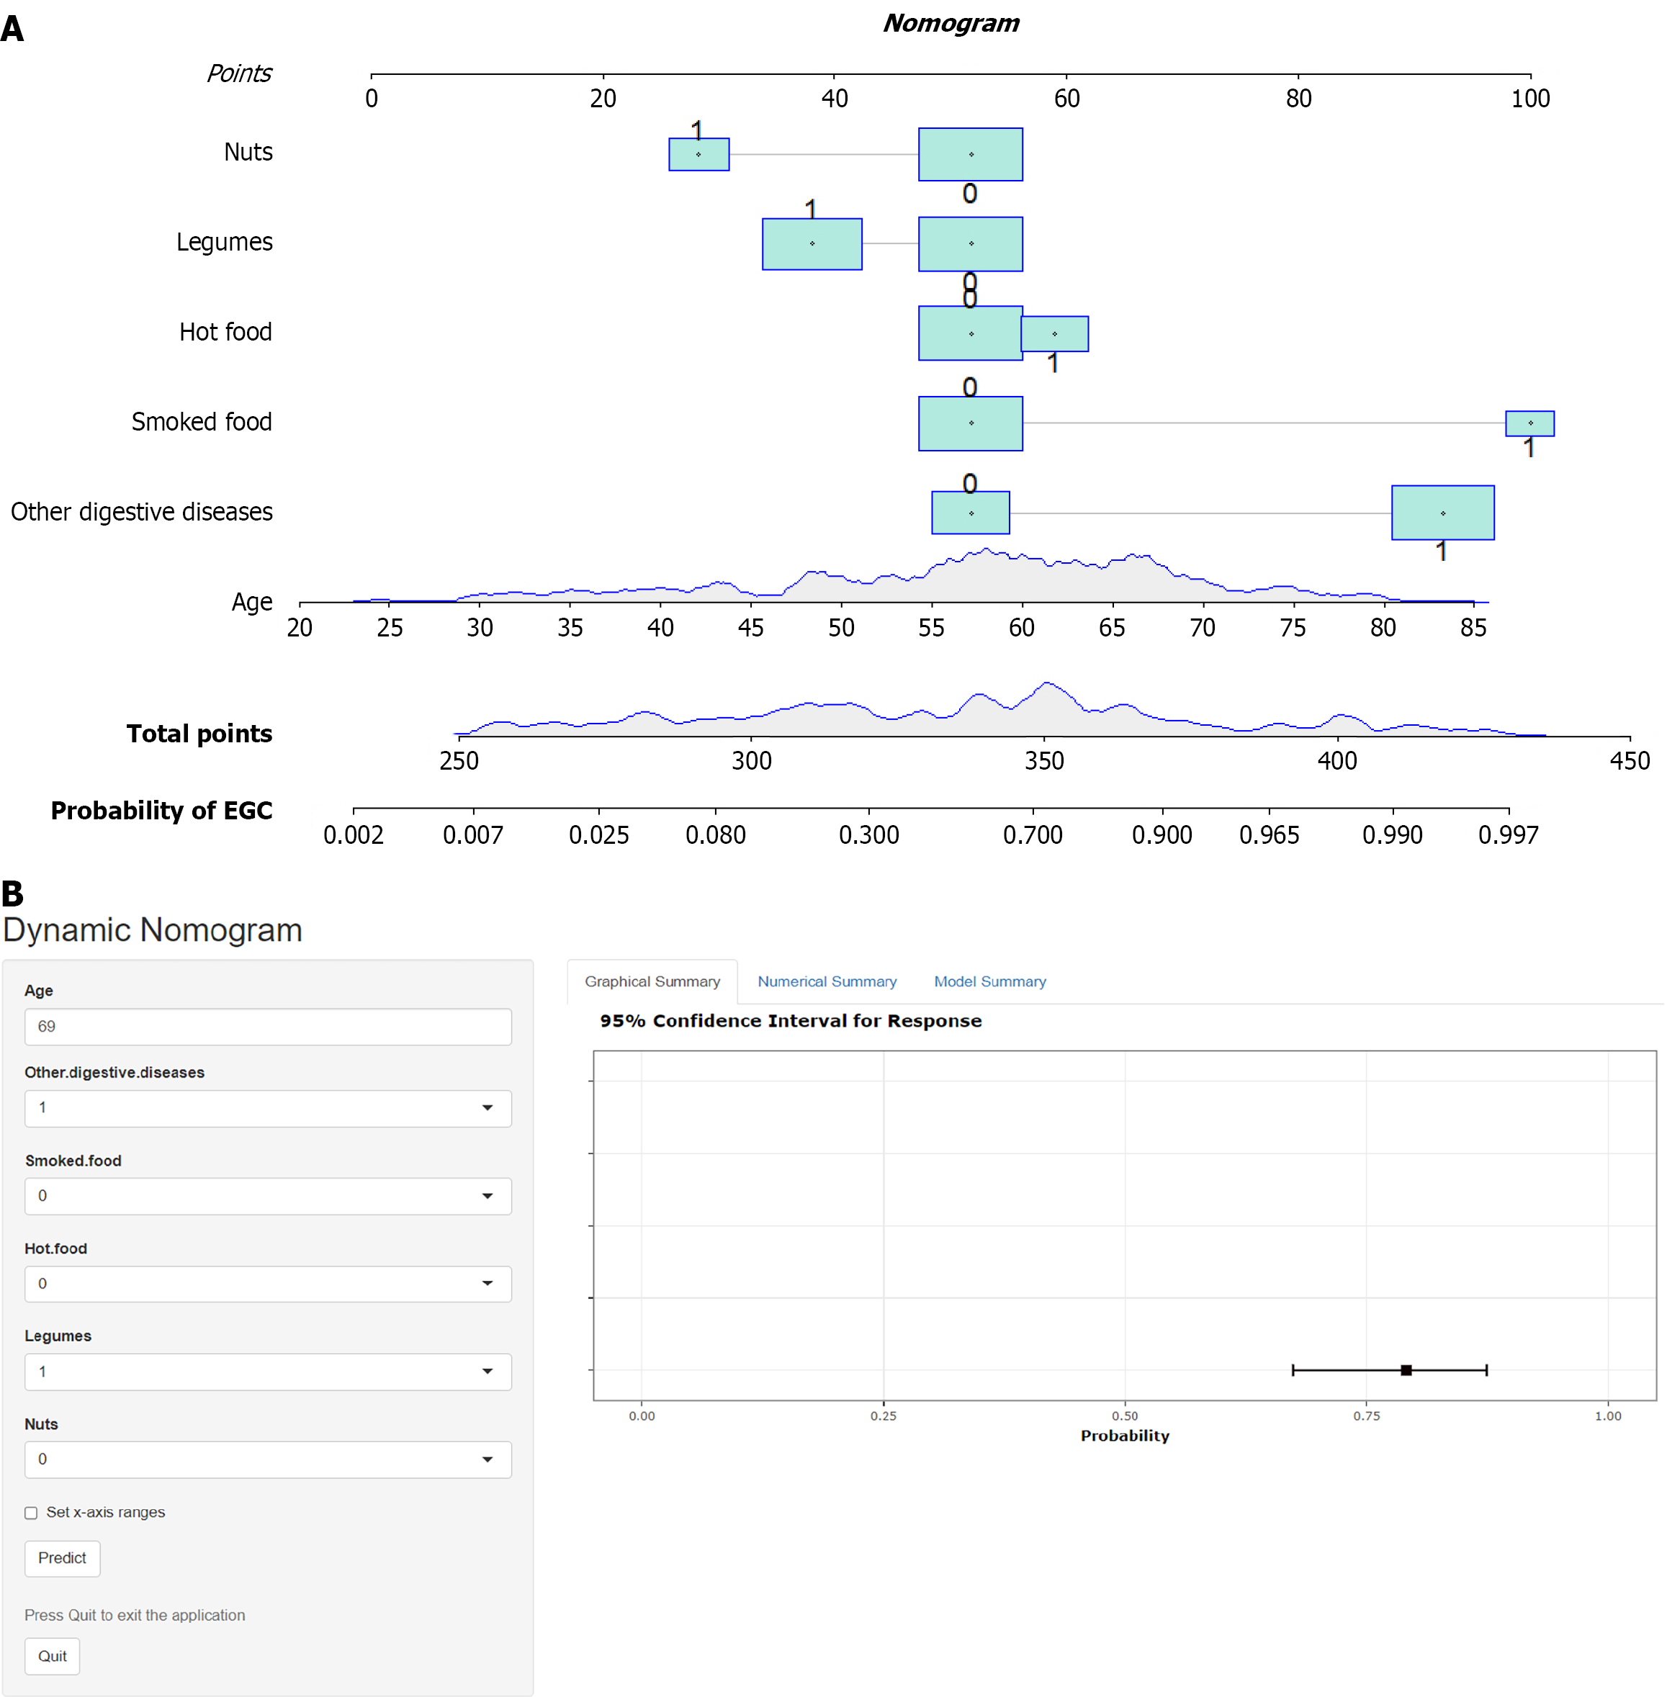Enable the Set x-axis ranges checkbox
Viewport: 1667px width, 1697px height.
(32, 1513)
